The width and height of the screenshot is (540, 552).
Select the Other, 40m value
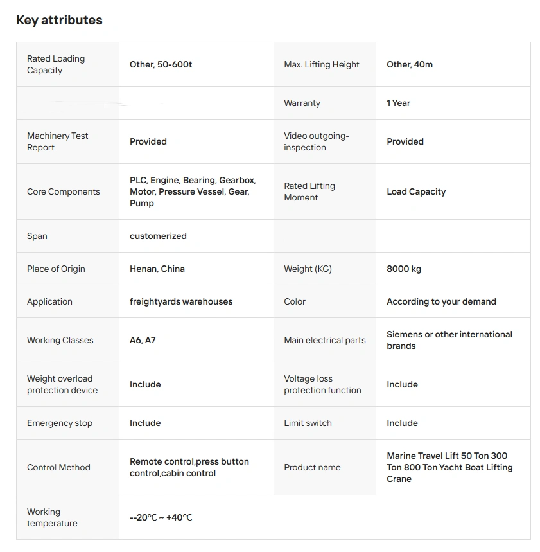[410, 64]
